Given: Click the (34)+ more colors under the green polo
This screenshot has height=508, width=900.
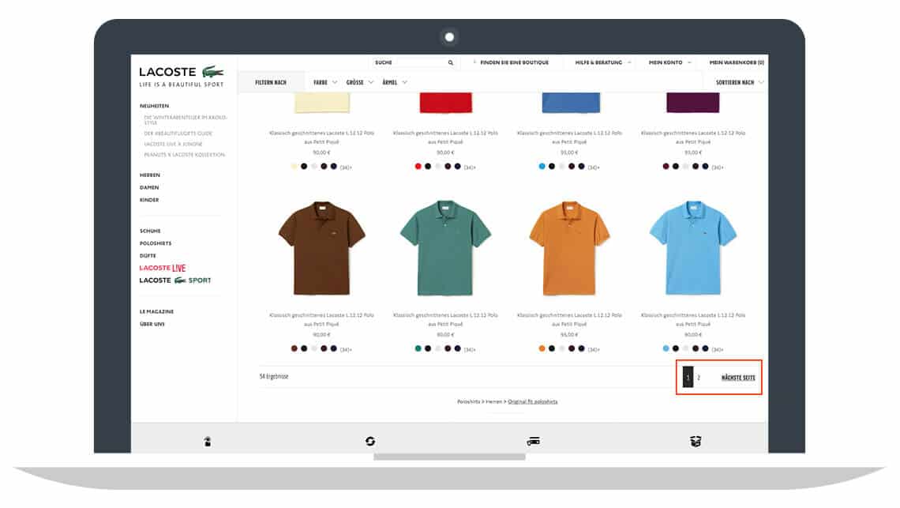Looking at the screenshot, I should 470,349.
